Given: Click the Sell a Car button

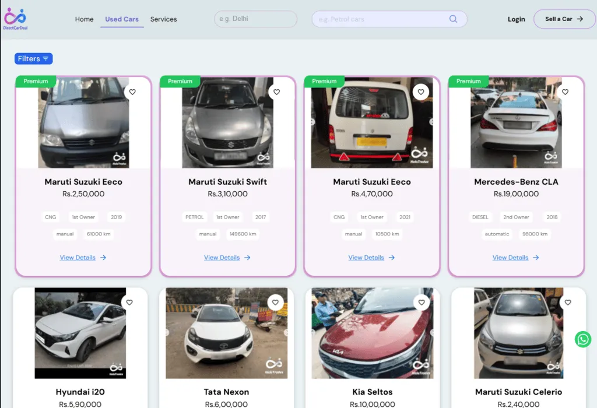Looking at the screenshot, I should pyautogui.click(x=564, y=19).
